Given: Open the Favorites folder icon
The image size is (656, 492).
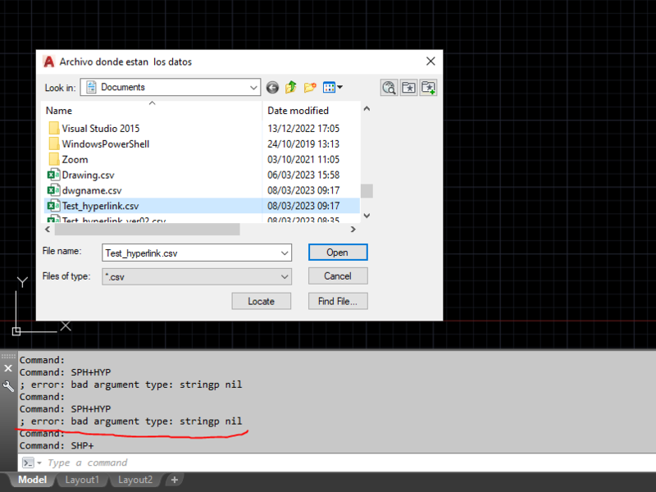Looking at the screenshot, I should (x=408, y=87).
